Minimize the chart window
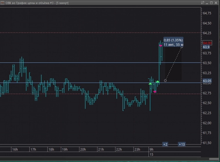220x162 pixels. (x=207, y=3)
